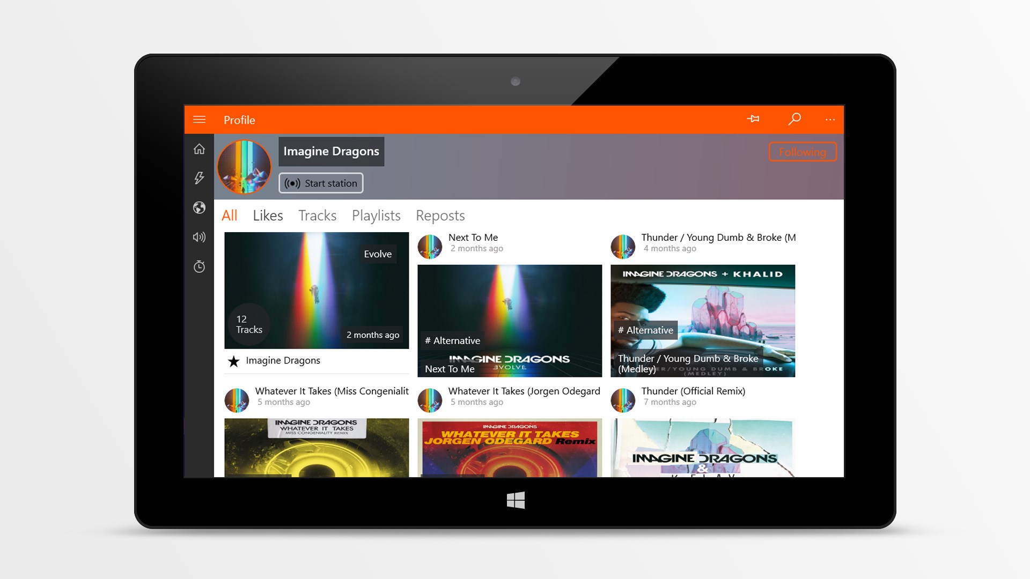Screen dimensions: 1030x579
Task: Pin this profile using the pin icon
Action: point(753,119)
